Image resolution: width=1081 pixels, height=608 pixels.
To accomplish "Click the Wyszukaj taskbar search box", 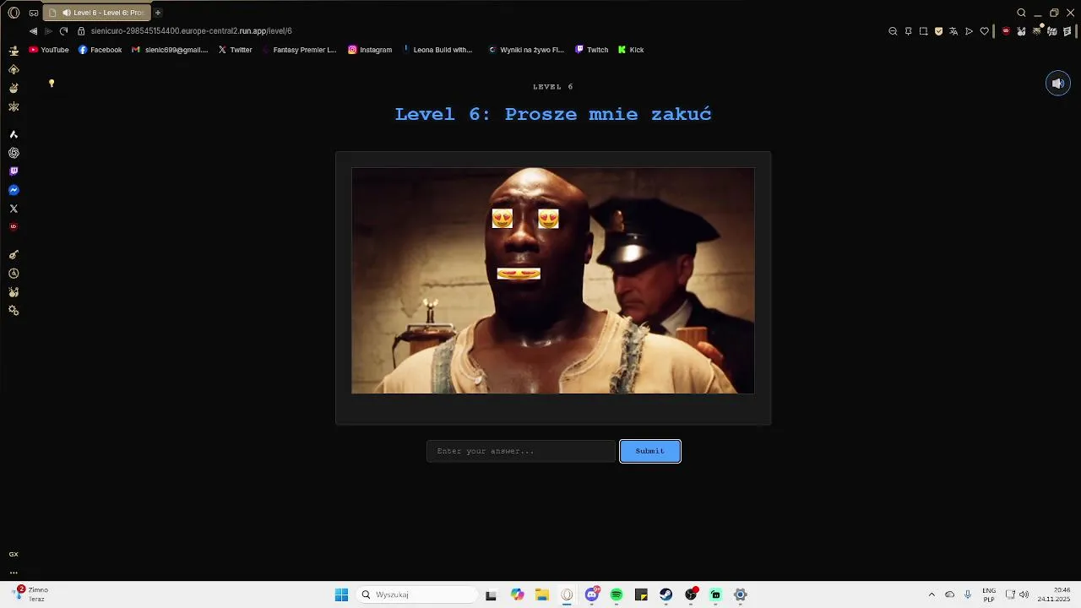I will tap(417, 594).
